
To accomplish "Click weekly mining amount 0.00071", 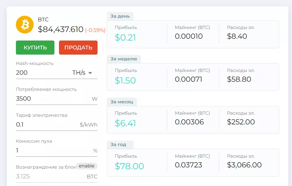I will 189,80.
